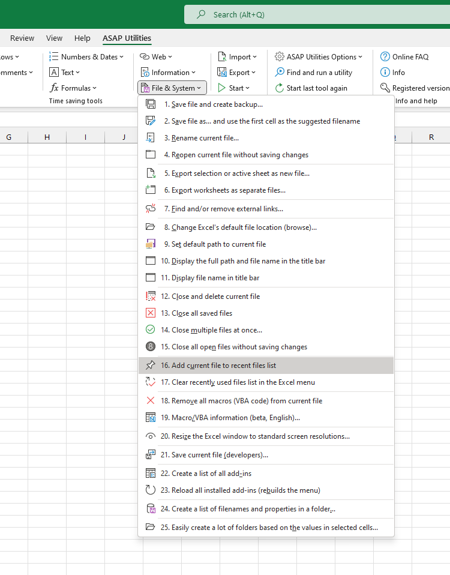Open the Text tools dropdown
This screenshot has height=575, width=450.
tap(64, 72)
